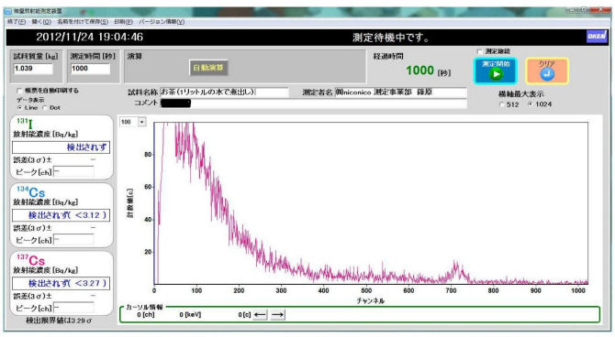Move cursor right with the right arrow button
615x337 pixels.
coord(278,315)
